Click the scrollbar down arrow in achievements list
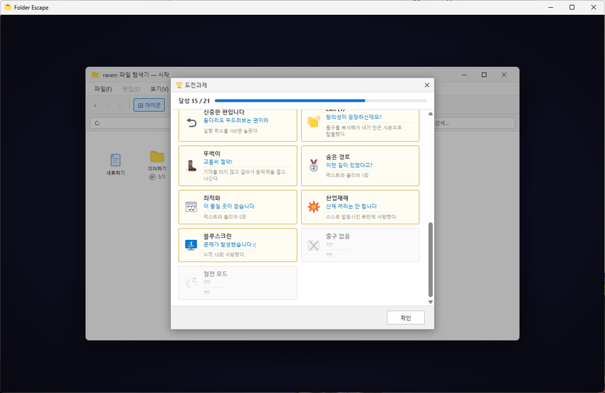This screenshot has height=393, width=605. click(431, 302)
